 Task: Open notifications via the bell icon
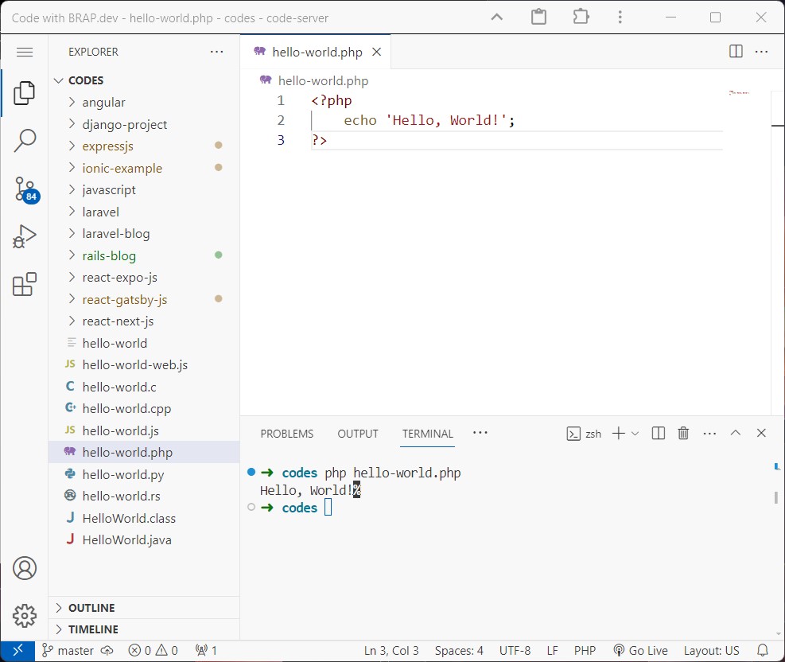pyautogui.click(x=762, y=650)
